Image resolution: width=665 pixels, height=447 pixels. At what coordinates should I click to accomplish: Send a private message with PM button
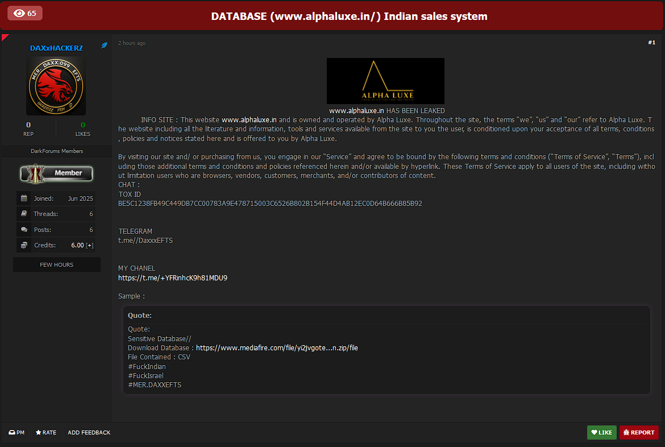coord(16,433)
